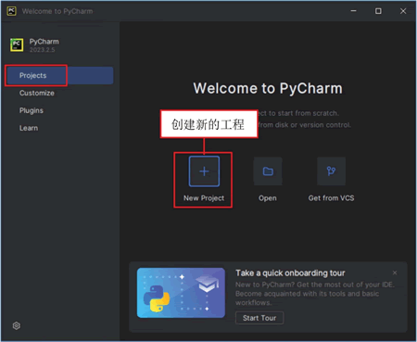Click the New Project plus icon

point(204,171)
